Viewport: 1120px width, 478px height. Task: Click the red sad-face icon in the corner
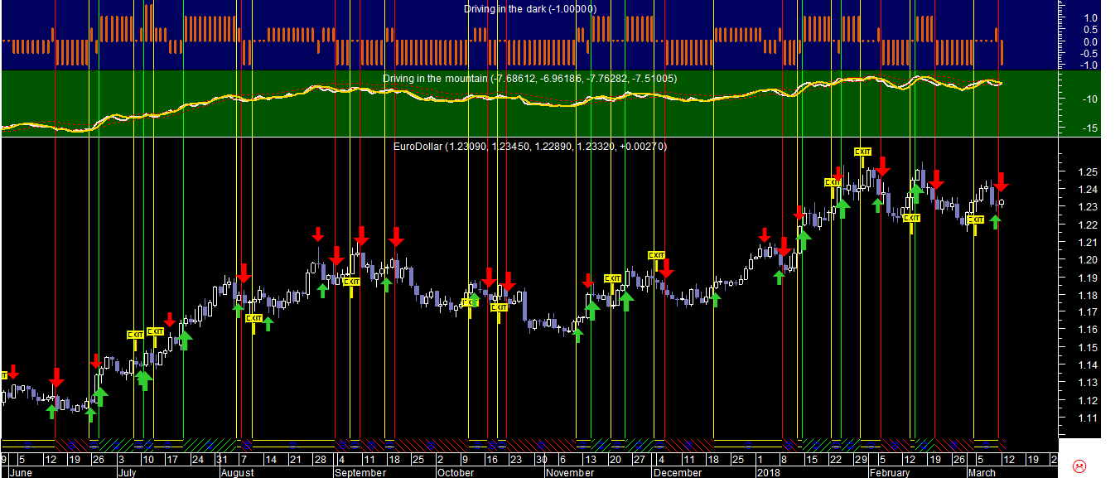[1079, 465]
